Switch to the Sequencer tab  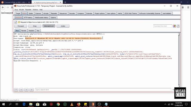(x=63, y=13)
